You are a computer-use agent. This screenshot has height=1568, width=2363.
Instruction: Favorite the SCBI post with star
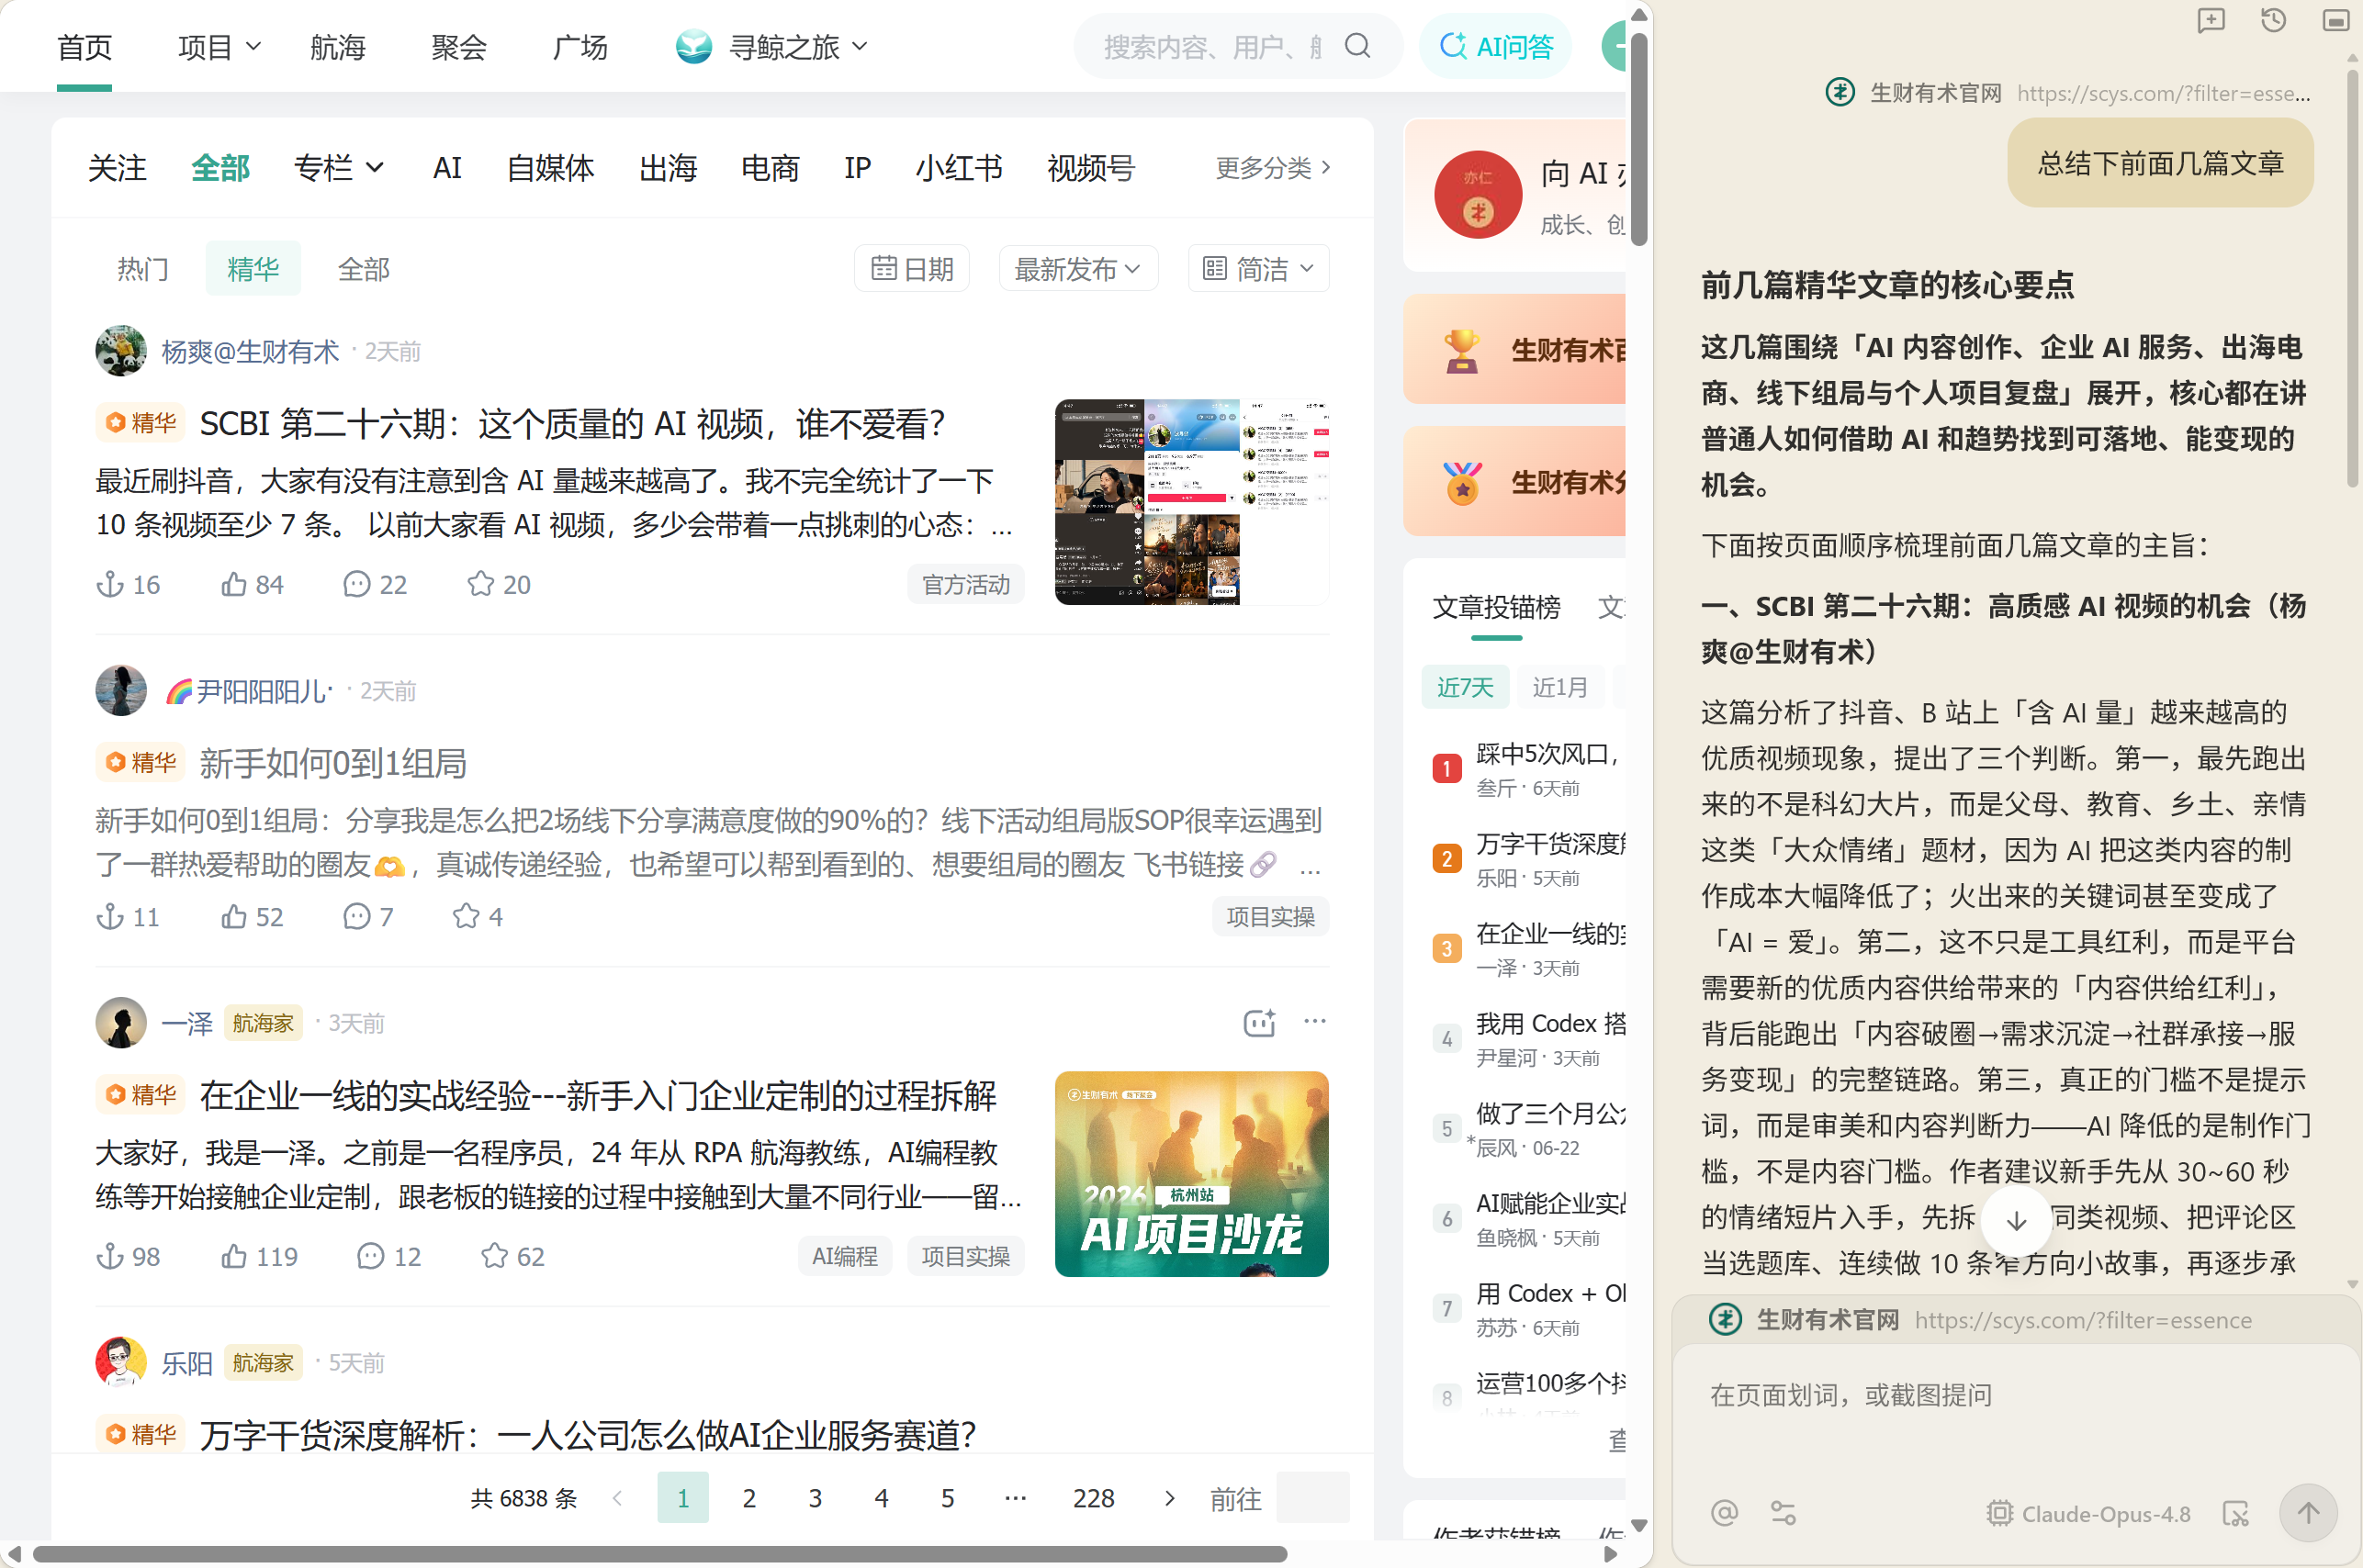[481, 584]
